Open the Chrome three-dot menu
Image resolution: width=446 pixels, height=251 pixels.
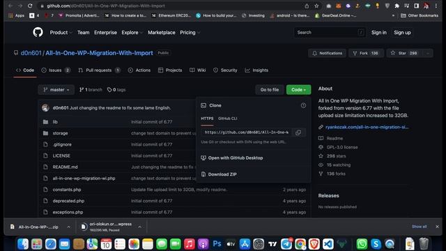pos(436,6)
